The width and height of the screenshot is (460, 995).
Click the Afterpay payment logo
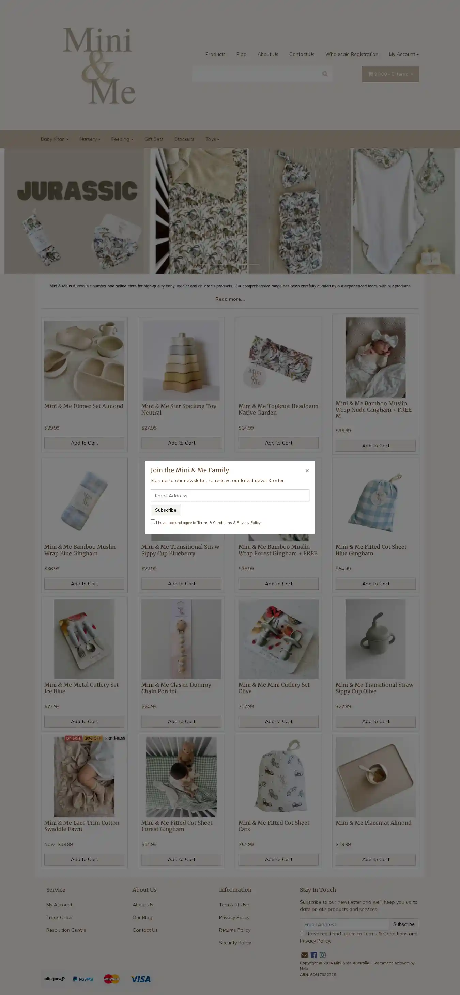(x=55, y=979)
